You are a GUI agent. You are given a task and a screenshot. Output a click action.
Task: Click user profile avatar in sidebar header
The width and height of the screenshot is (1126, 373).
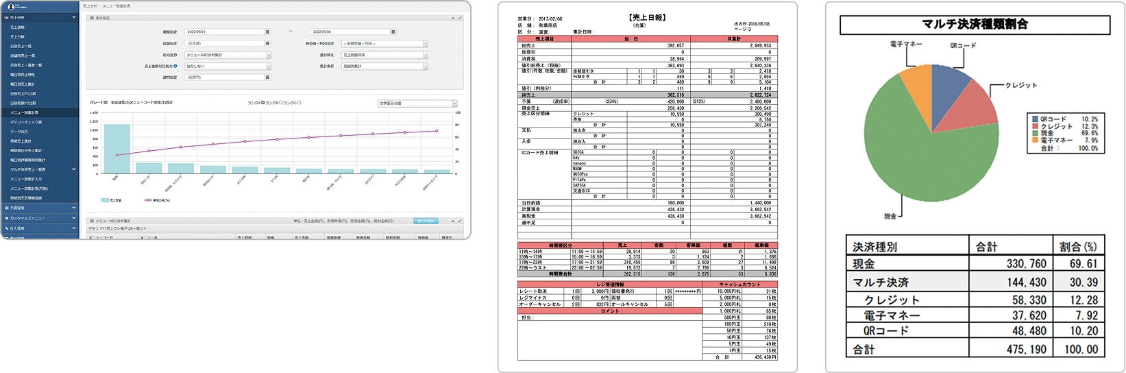11,6
